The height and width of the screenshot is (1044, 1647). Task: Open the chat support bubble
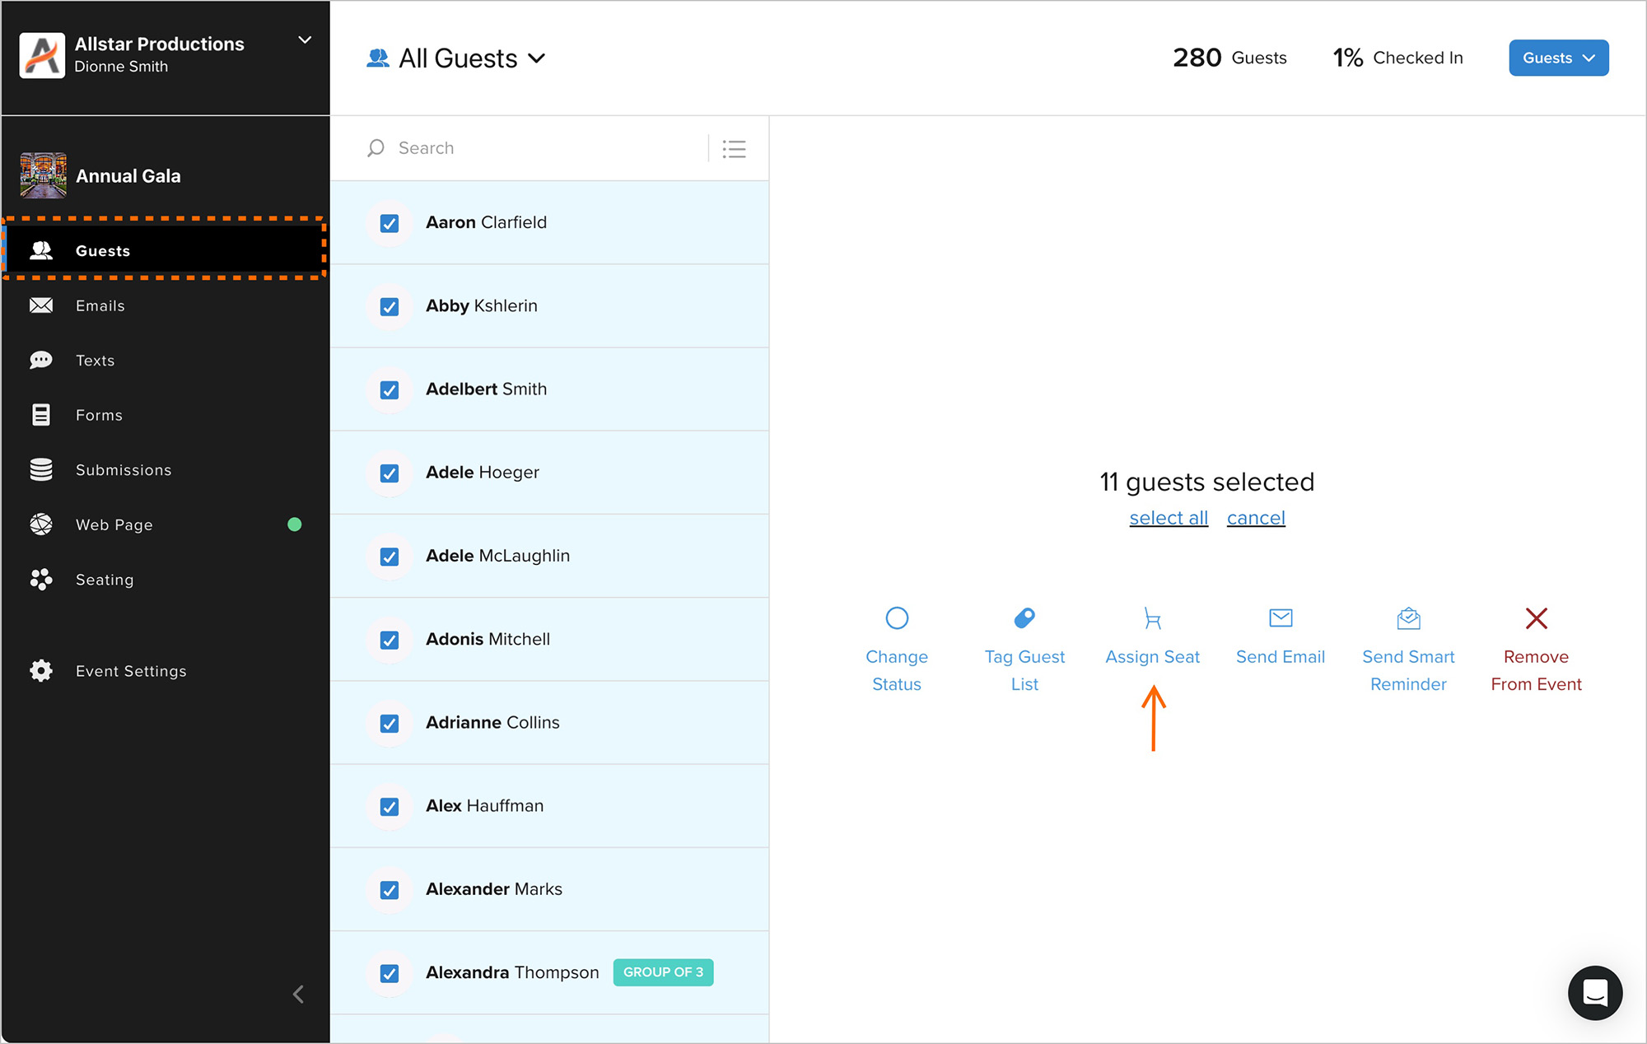pos(1594,993)
